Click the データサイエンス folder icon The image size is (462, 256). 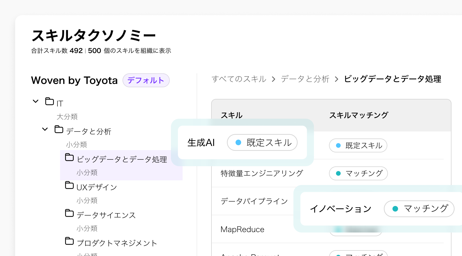click(69, 213)
